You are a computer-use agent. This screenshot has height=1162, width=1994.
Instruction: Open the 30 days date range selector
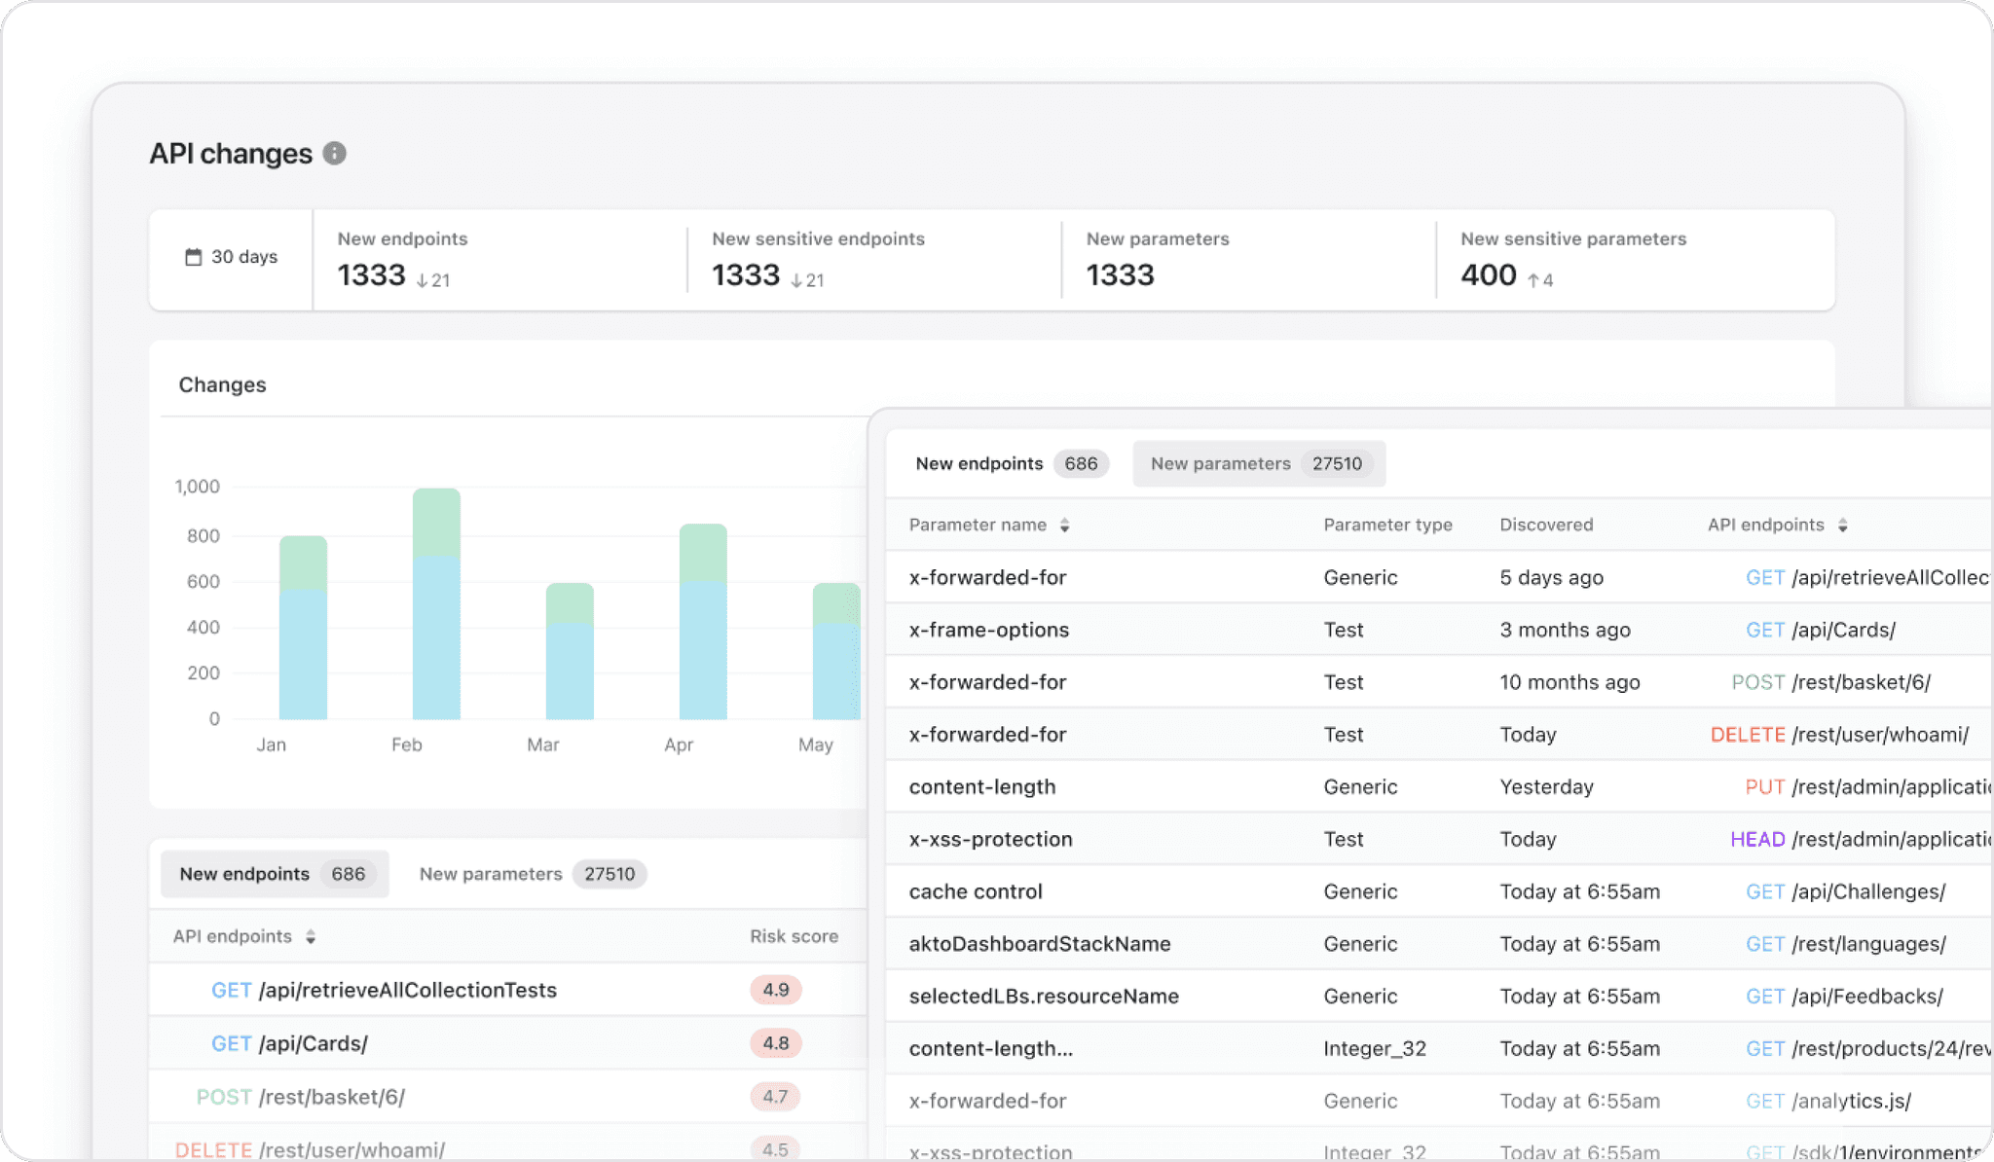tap(231, 257)
